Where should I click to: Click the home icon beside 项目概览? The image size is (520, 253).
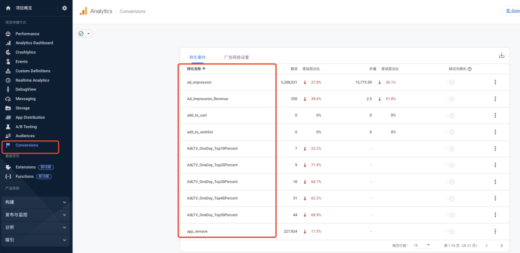8,8
